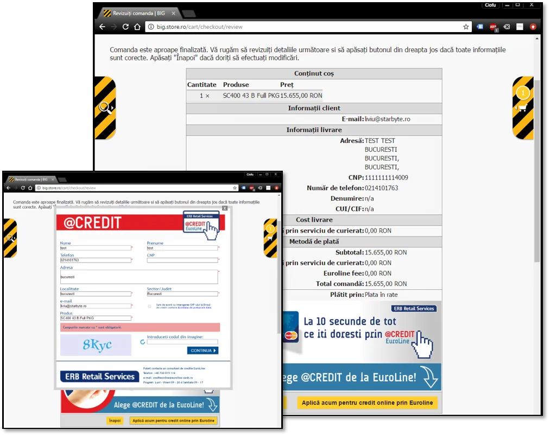Bookmark page with star in large window

pos(466,27)
